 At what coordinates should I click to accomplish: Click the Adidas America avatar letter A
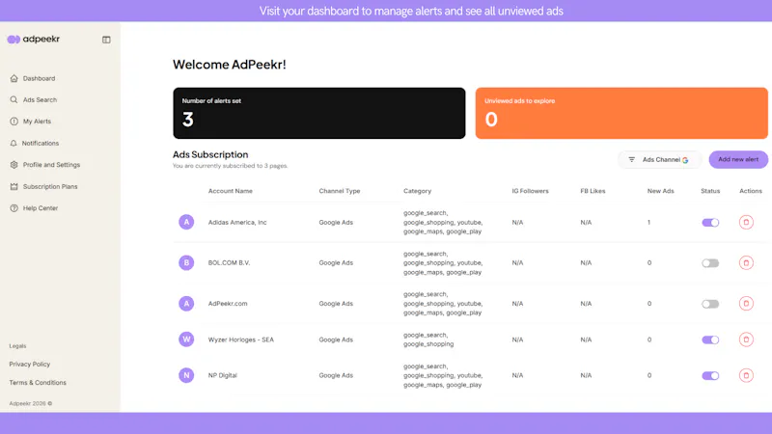186,222
